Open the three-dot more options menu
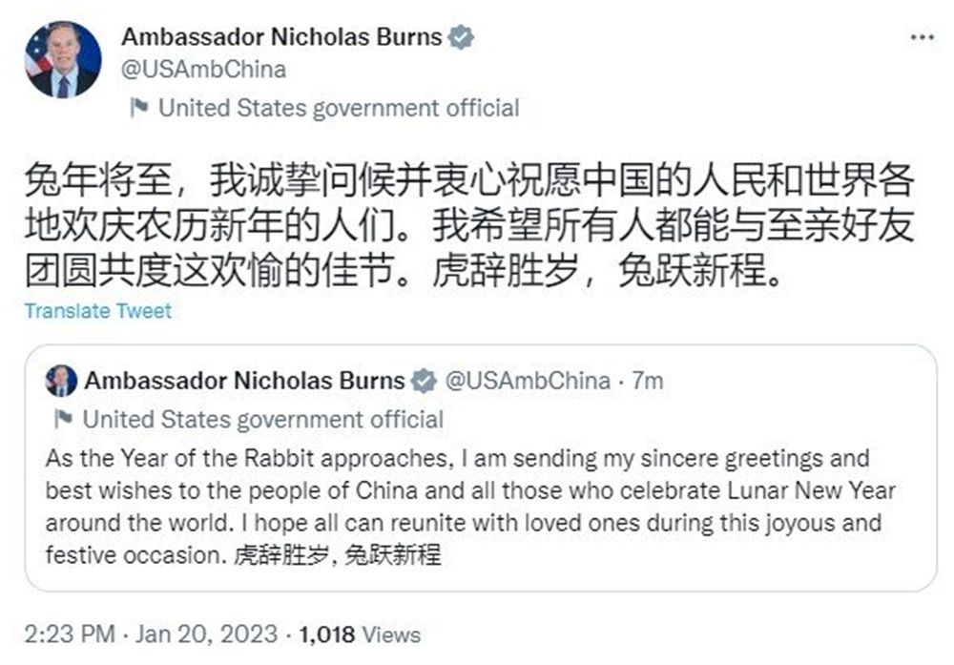This screenshot has height=665, width=954. coord(921,37)
